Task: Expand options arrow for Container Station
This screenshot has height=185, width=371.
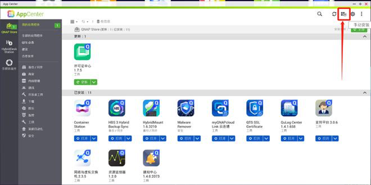Action: tap(94, 139)
